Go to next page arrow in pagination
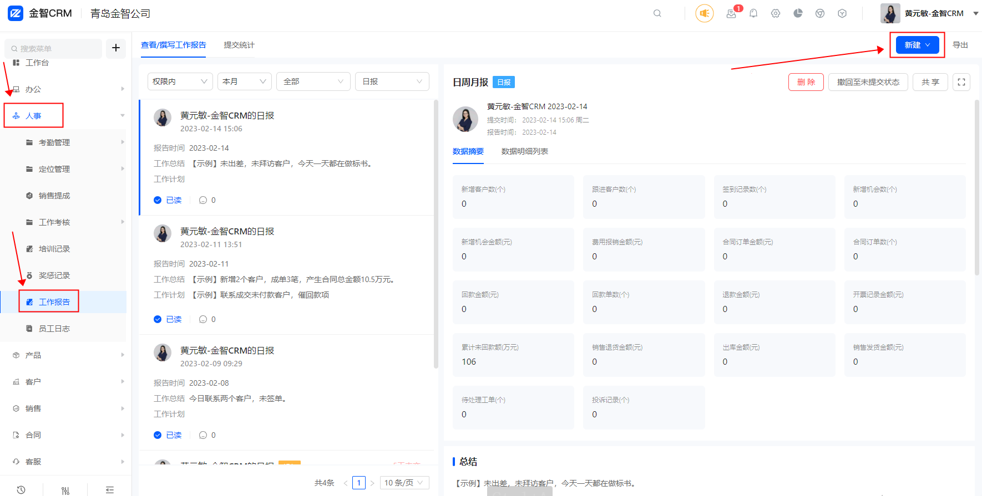The width and height of the screenshot is (982, 496). coord(372,483)
